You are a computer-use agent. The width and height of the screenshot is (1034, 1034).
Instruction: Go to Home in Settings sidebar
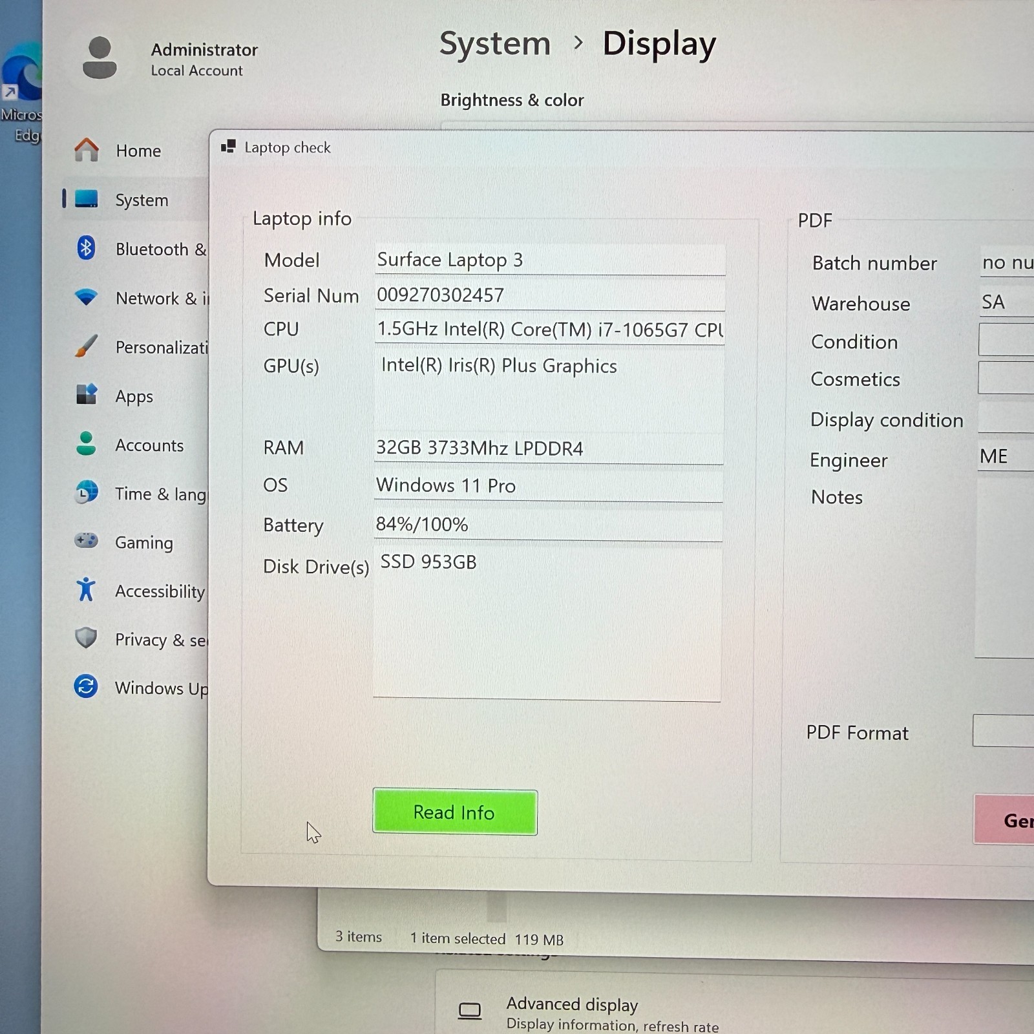point(138,151)
